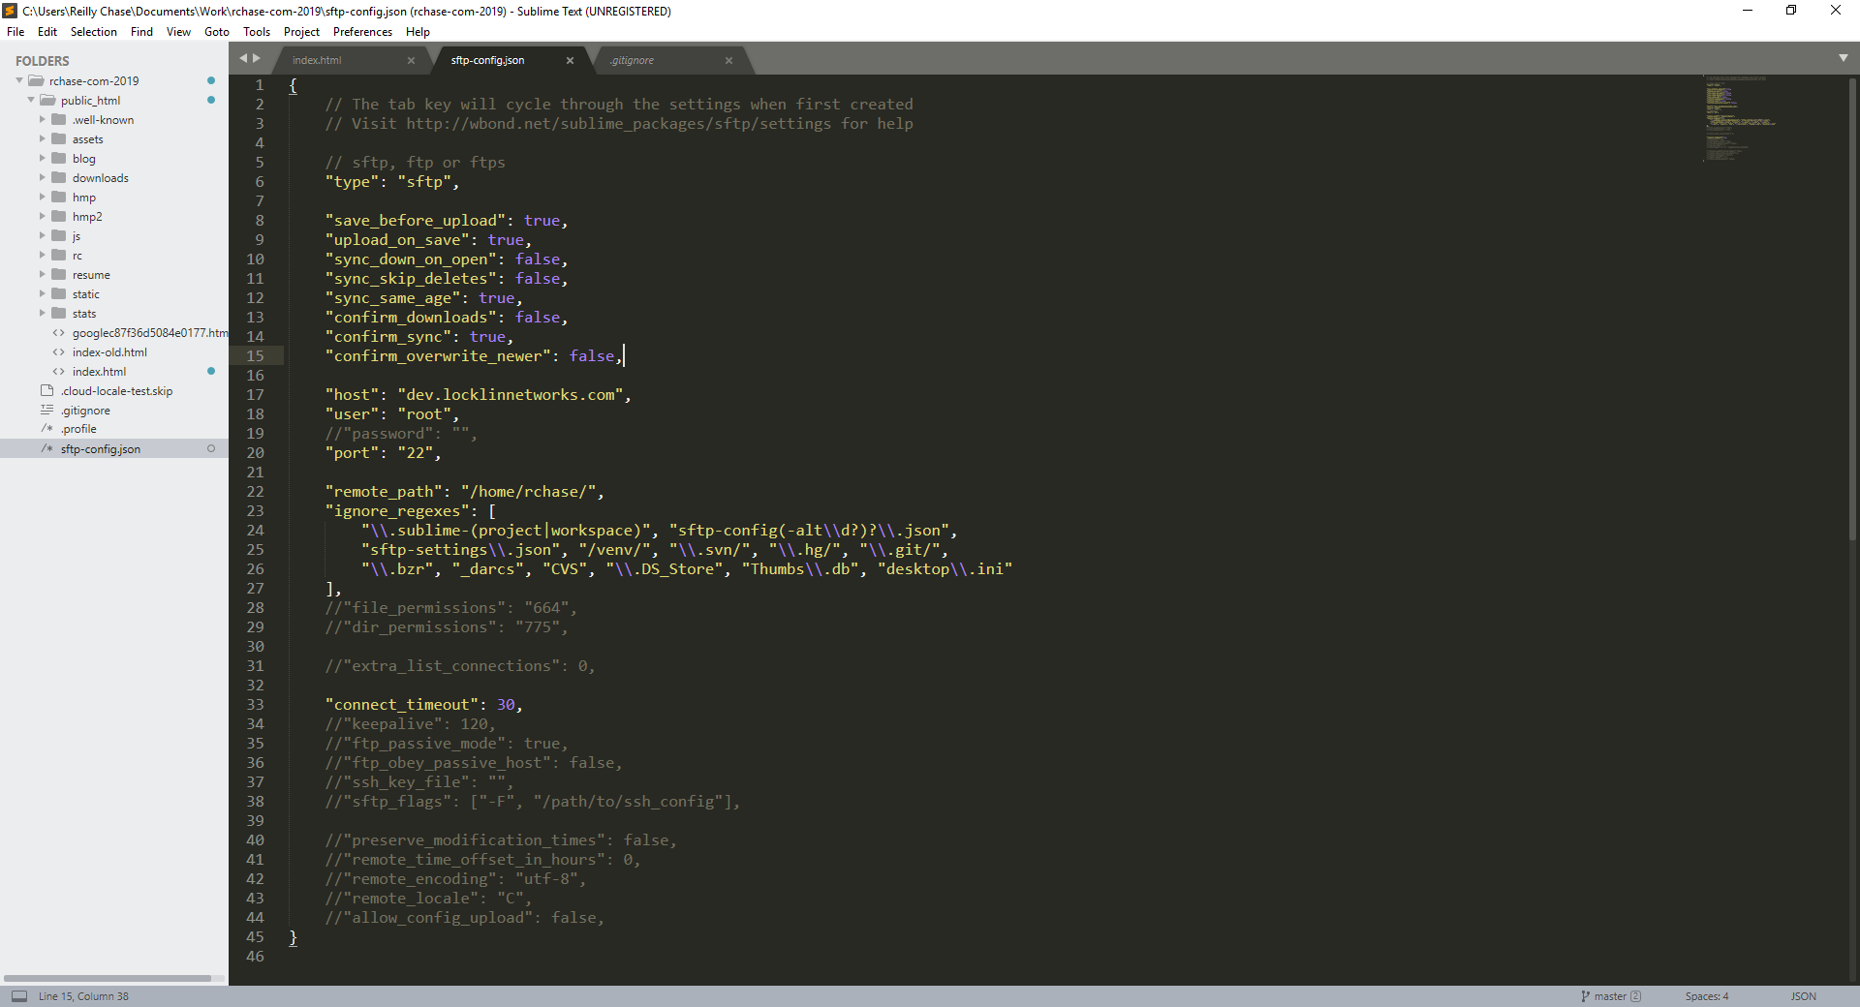The image size is (1860, 1007).
Task: Change indentation via Spaces: 4
Action: [x=1706, y=996]
